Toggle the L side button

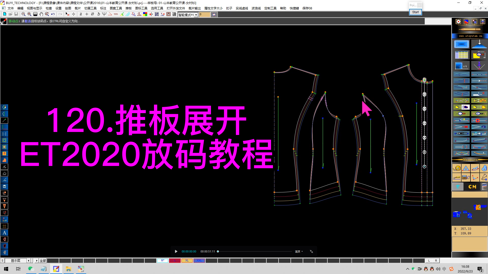coord(429,261)
